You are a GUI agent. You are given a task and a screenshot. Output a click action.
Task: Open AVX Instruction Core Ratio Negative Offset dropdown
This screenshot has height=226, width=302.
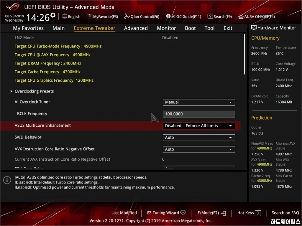pyautogui.click(x=199, y=149)
